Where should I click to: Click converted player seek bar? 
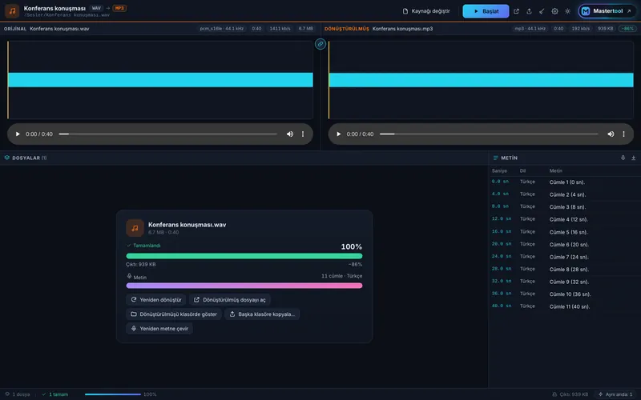489,134
